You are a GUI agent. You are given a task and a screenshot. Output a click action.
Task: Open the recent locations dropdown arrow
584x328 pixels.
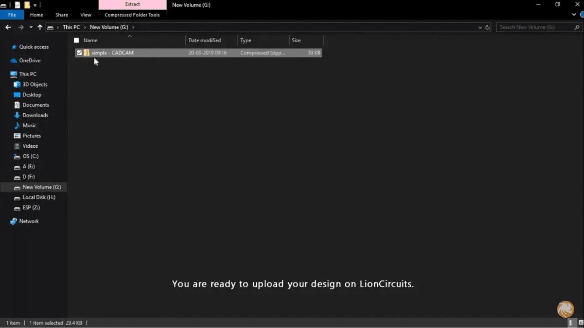[x=31, y=27]
